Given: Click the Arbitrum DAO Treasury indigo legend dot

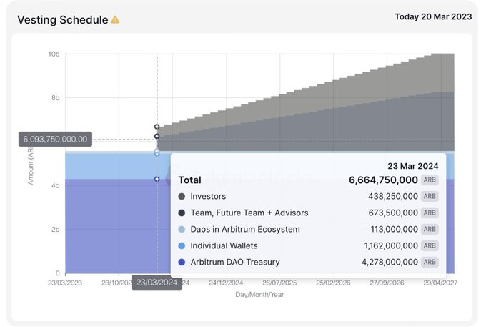Looking at the screenshot, I should (x=182, y=262).
